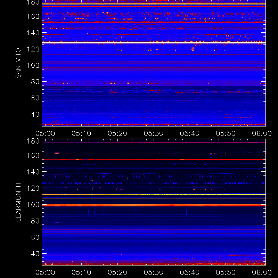Click 05:00 time label under San Vito plot
Viewport: 278px width, 278px height.
click(x=45, y=133)
